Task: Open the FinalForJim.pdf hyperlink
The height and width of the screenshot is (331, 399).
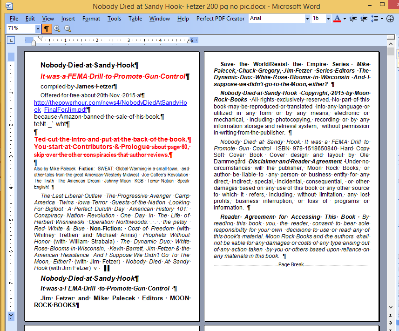Action: coord(65,110)
